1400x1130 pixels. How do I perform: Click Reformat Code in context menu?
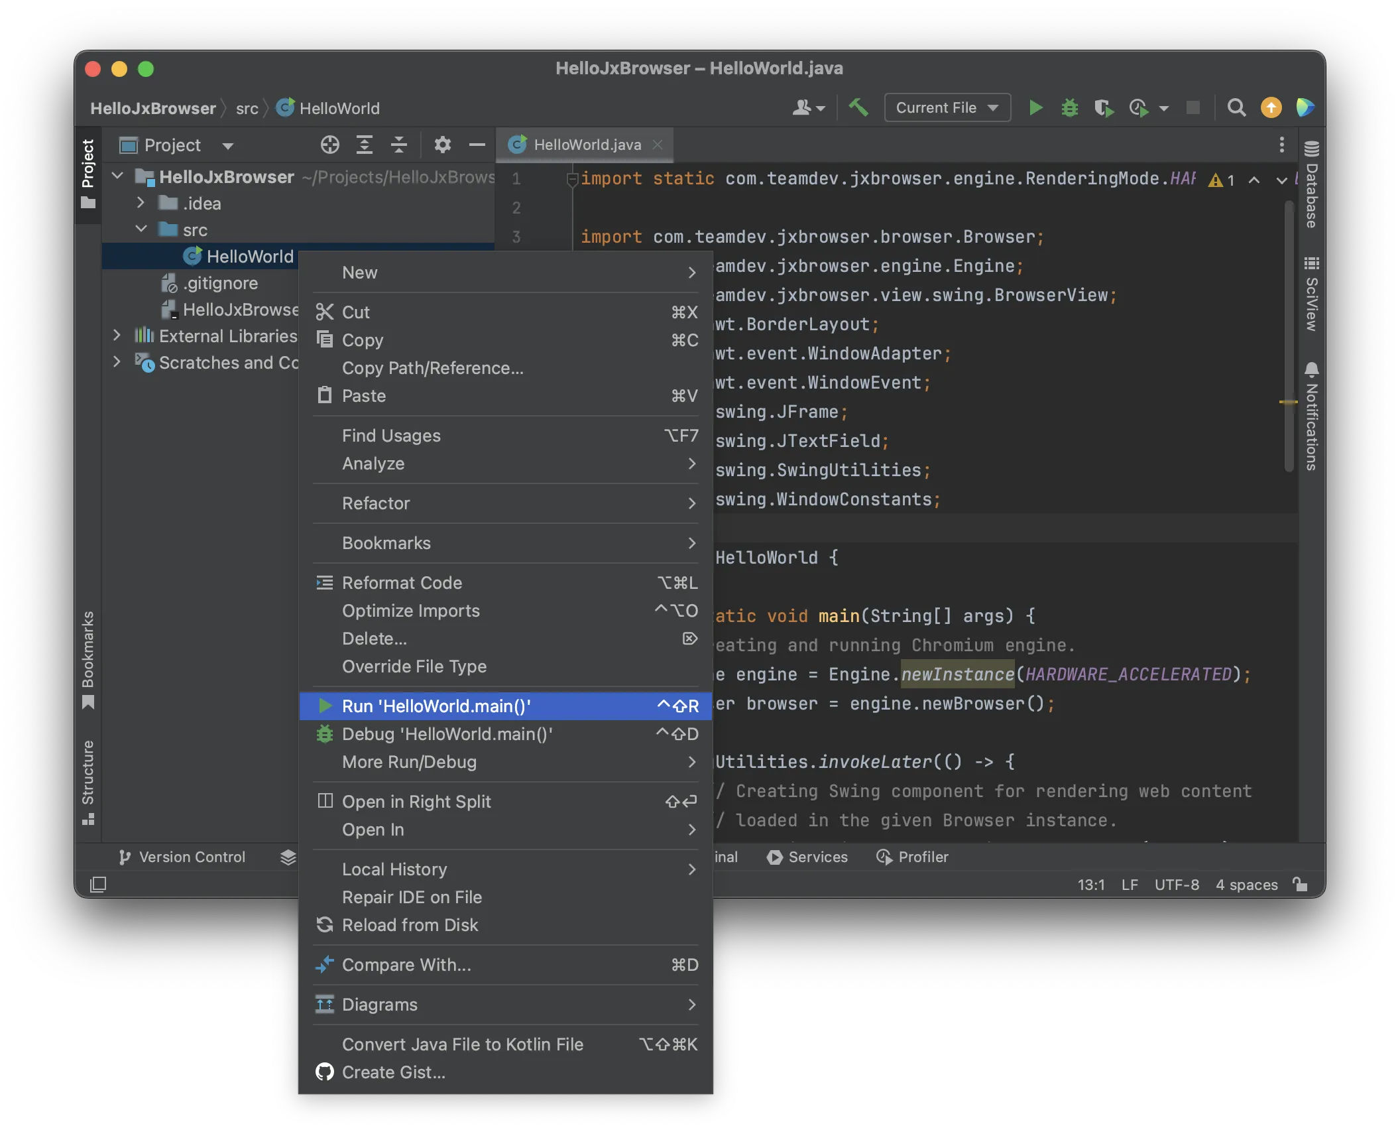402,582
